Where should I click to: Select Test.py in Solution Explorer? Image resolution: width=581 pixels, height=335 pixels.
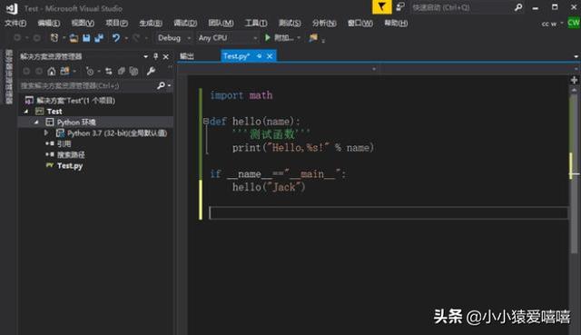[70, 165]
